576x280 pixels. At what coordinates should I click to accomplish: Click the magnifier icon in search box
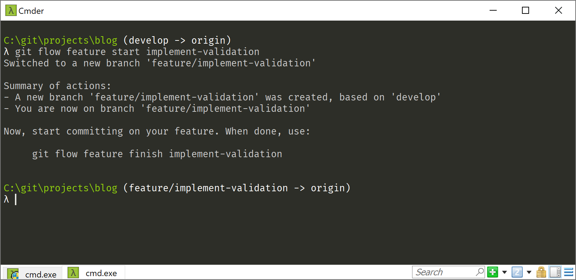(480, 272)
